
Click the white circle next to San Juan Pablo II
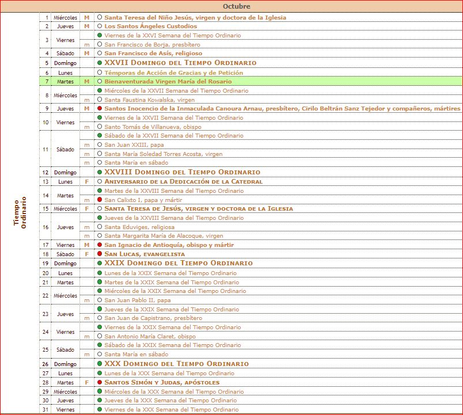coord(100,300)
